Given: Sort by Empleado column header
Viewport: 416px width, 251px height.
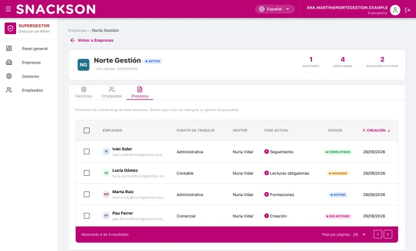Looking at the screenshot, I should 113,130.
